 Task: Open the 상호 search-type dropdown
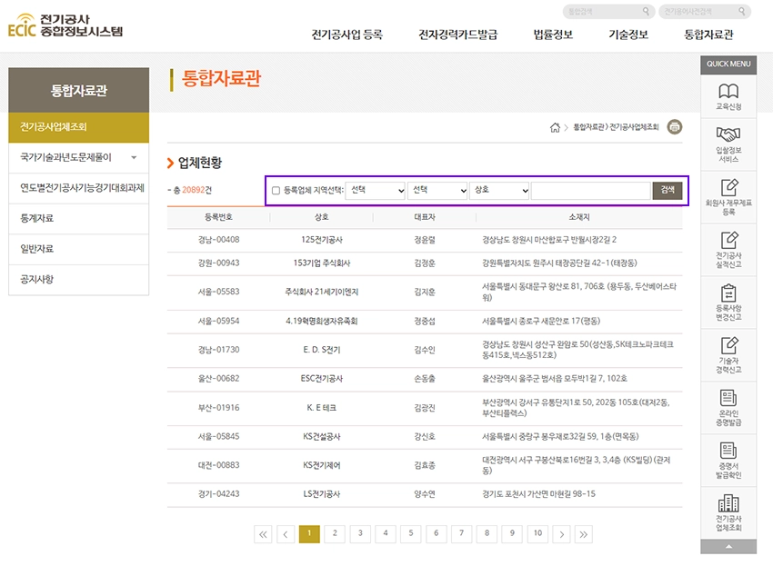click(499, 191)
